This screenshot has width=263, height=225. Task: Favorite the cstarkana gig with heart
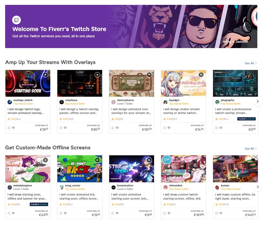click(x=65, y=128)
